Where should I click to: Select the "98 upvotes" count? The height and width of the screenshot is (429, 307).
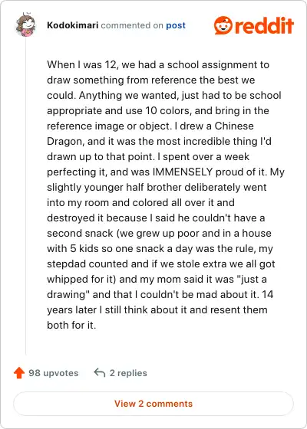pos(54,373)
